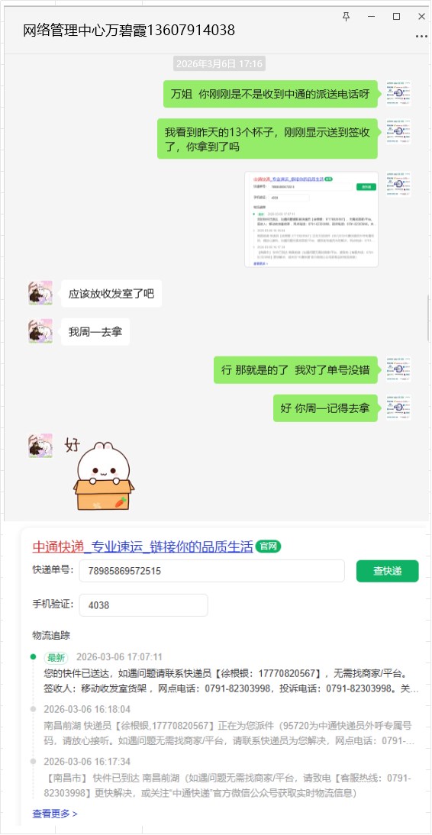Viewport: 432px width, 835px height.
Task: Click the avatar beside the rabbit sticker
Action: (40, 446)
